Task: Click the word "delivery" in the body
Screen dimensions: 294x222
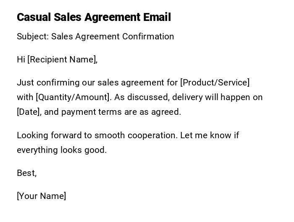Action: coord(187,97)
